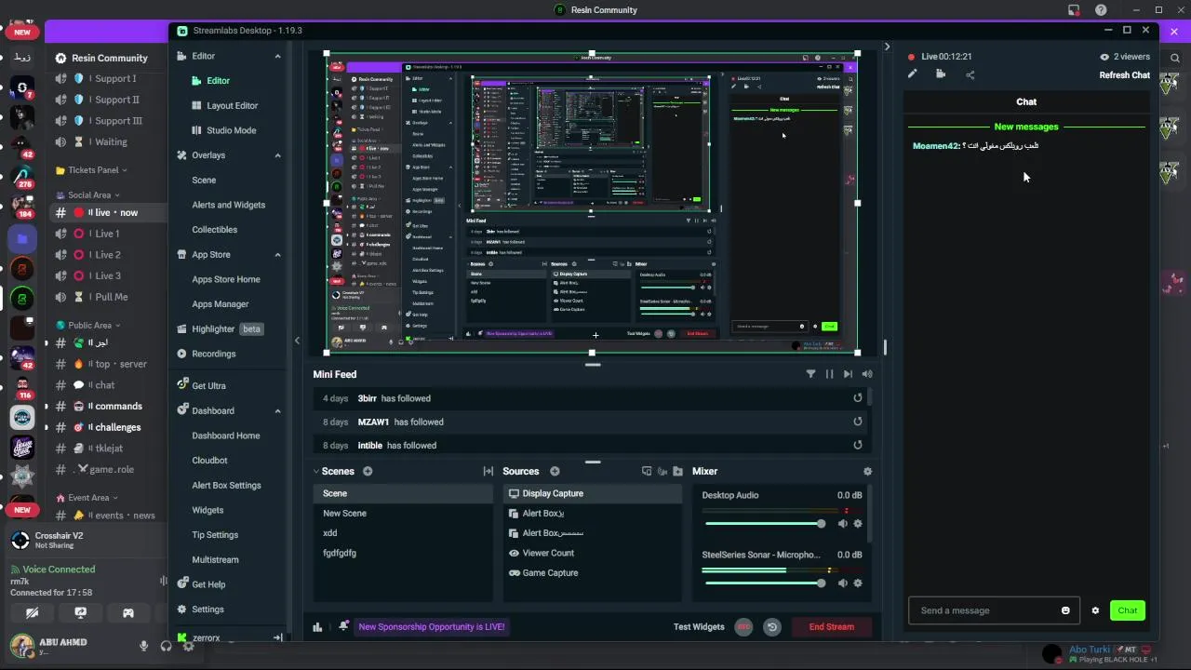Open Alert Box Settings menu item
Image resolution: width=1191 pixels, height=670 pixels.
coord(226,485)
